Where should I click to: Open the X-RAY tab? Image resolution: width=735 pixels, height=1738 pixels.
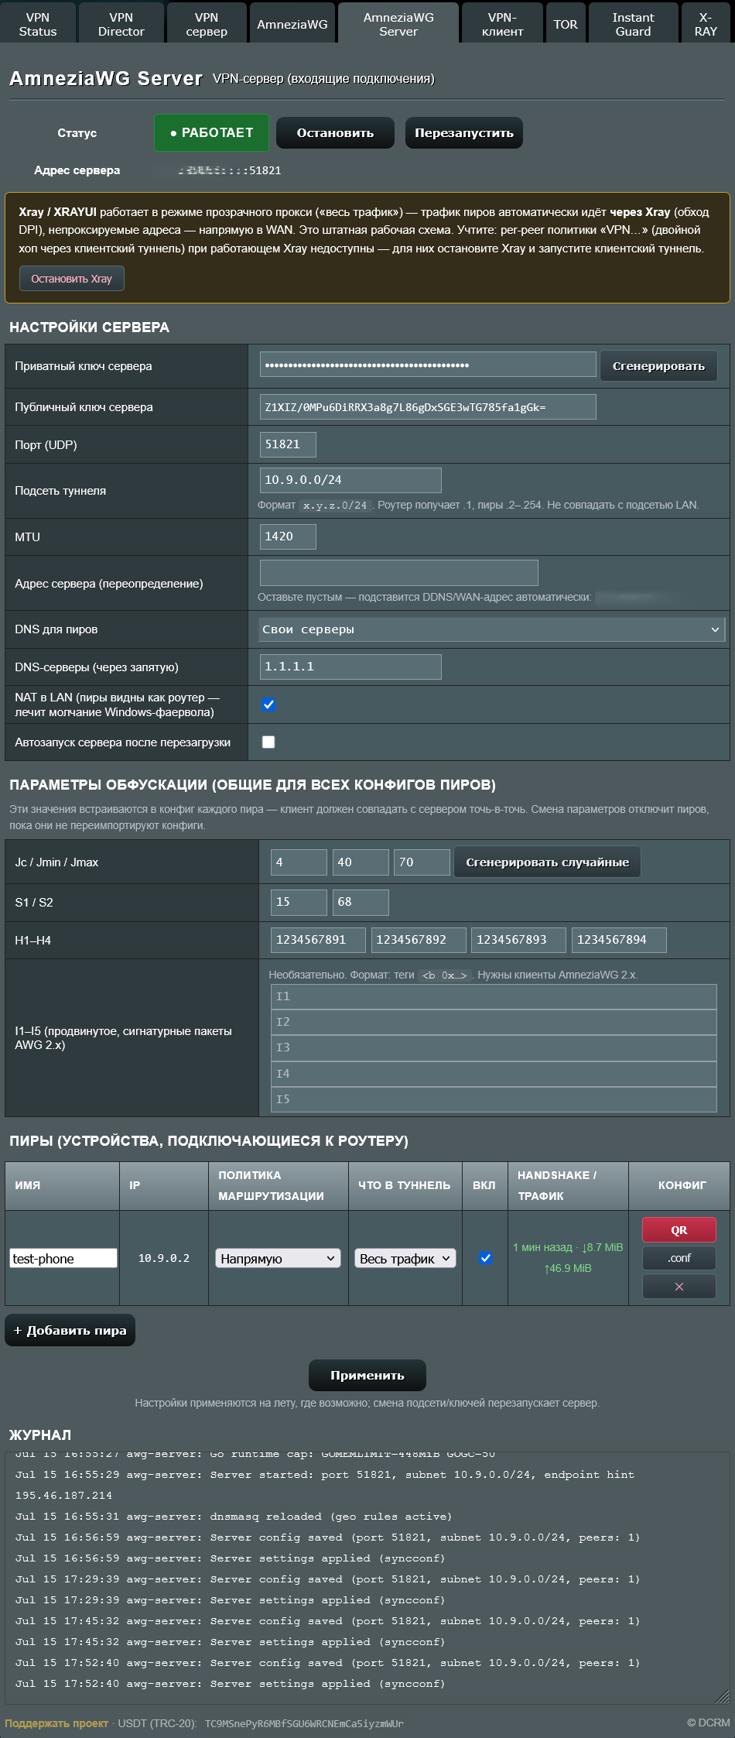point(706,24)
